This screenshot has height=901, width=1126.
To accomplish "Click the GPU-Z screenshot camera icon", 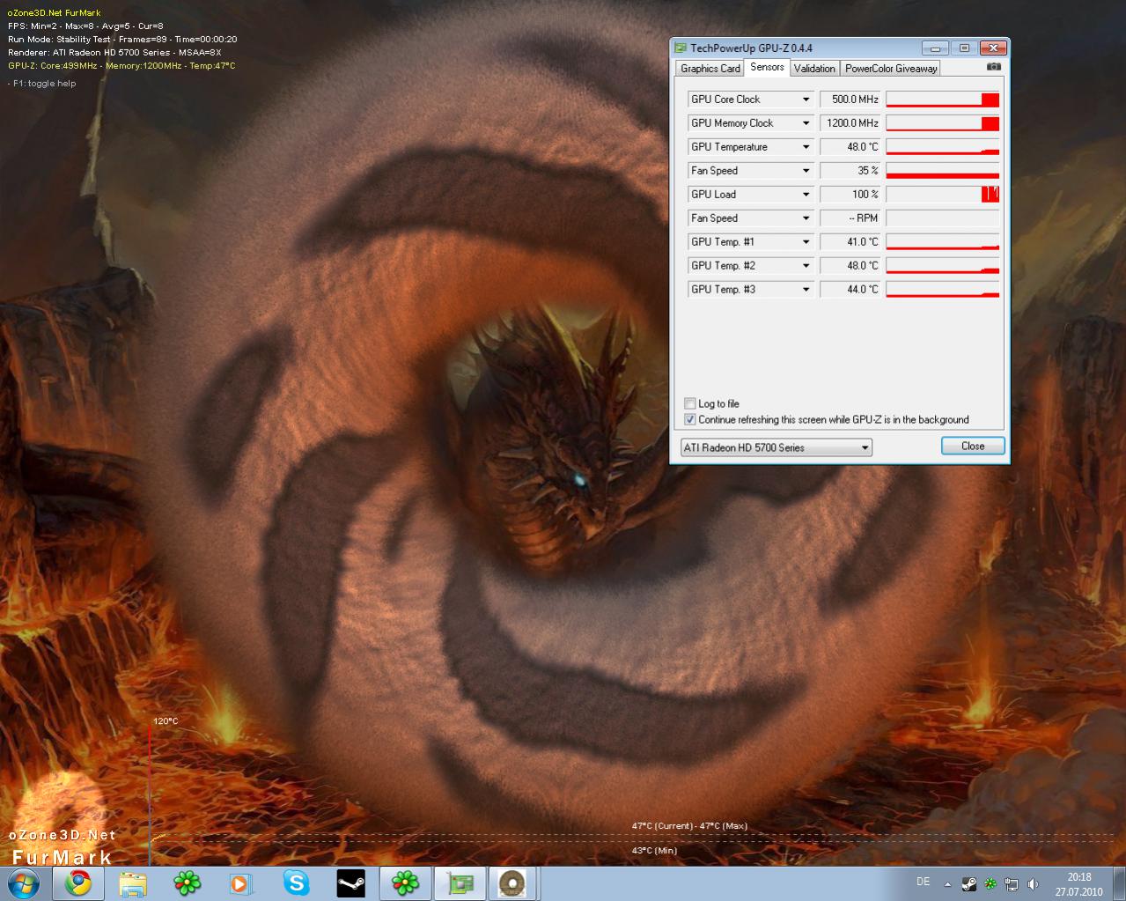I will pos(994,67).
